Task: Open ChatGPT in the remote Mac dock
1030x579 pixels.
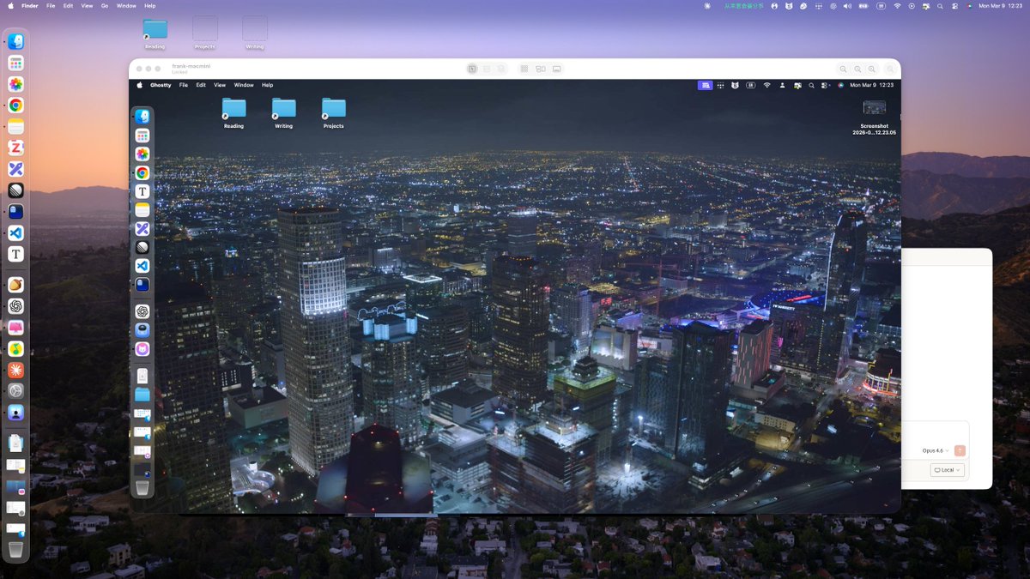Action: coord(142,311)
